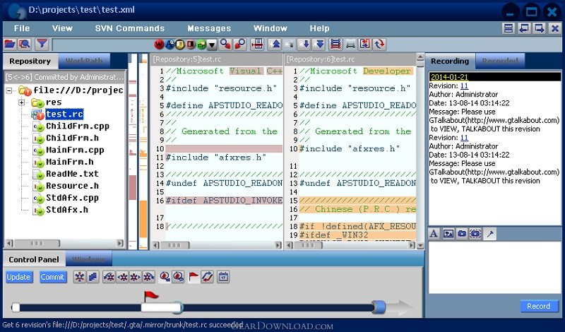This screenshot has height=332, width=565.
Task: Click the red flag icon in Control Panel toolbar
Action: point(194,277)
